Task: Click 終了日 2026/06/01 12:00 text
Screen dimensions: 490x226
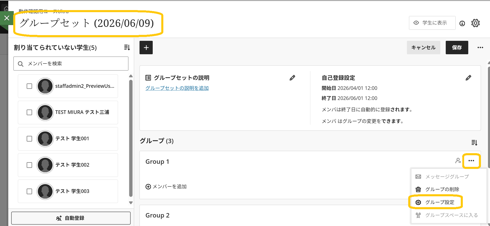Action: pyautogui.click(x=349, y=98)
